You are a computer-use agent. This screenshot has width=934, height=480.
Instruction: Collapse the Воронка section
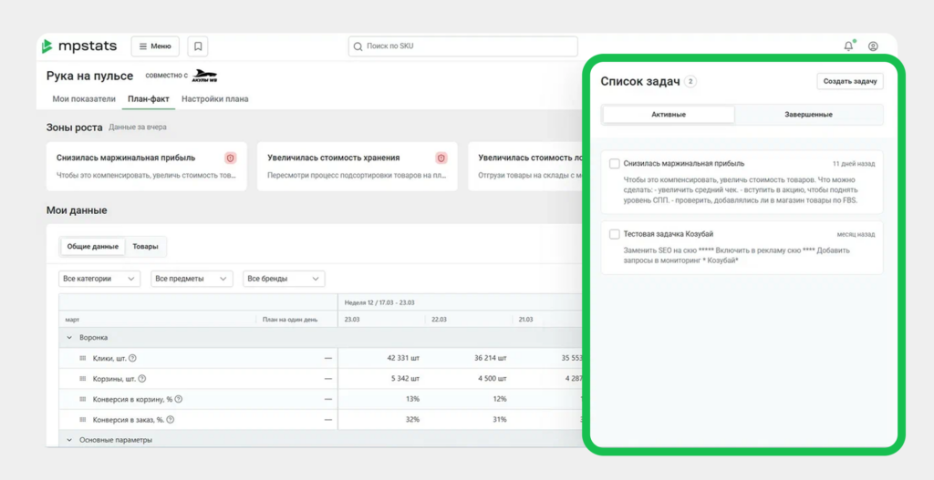(69, 338)
